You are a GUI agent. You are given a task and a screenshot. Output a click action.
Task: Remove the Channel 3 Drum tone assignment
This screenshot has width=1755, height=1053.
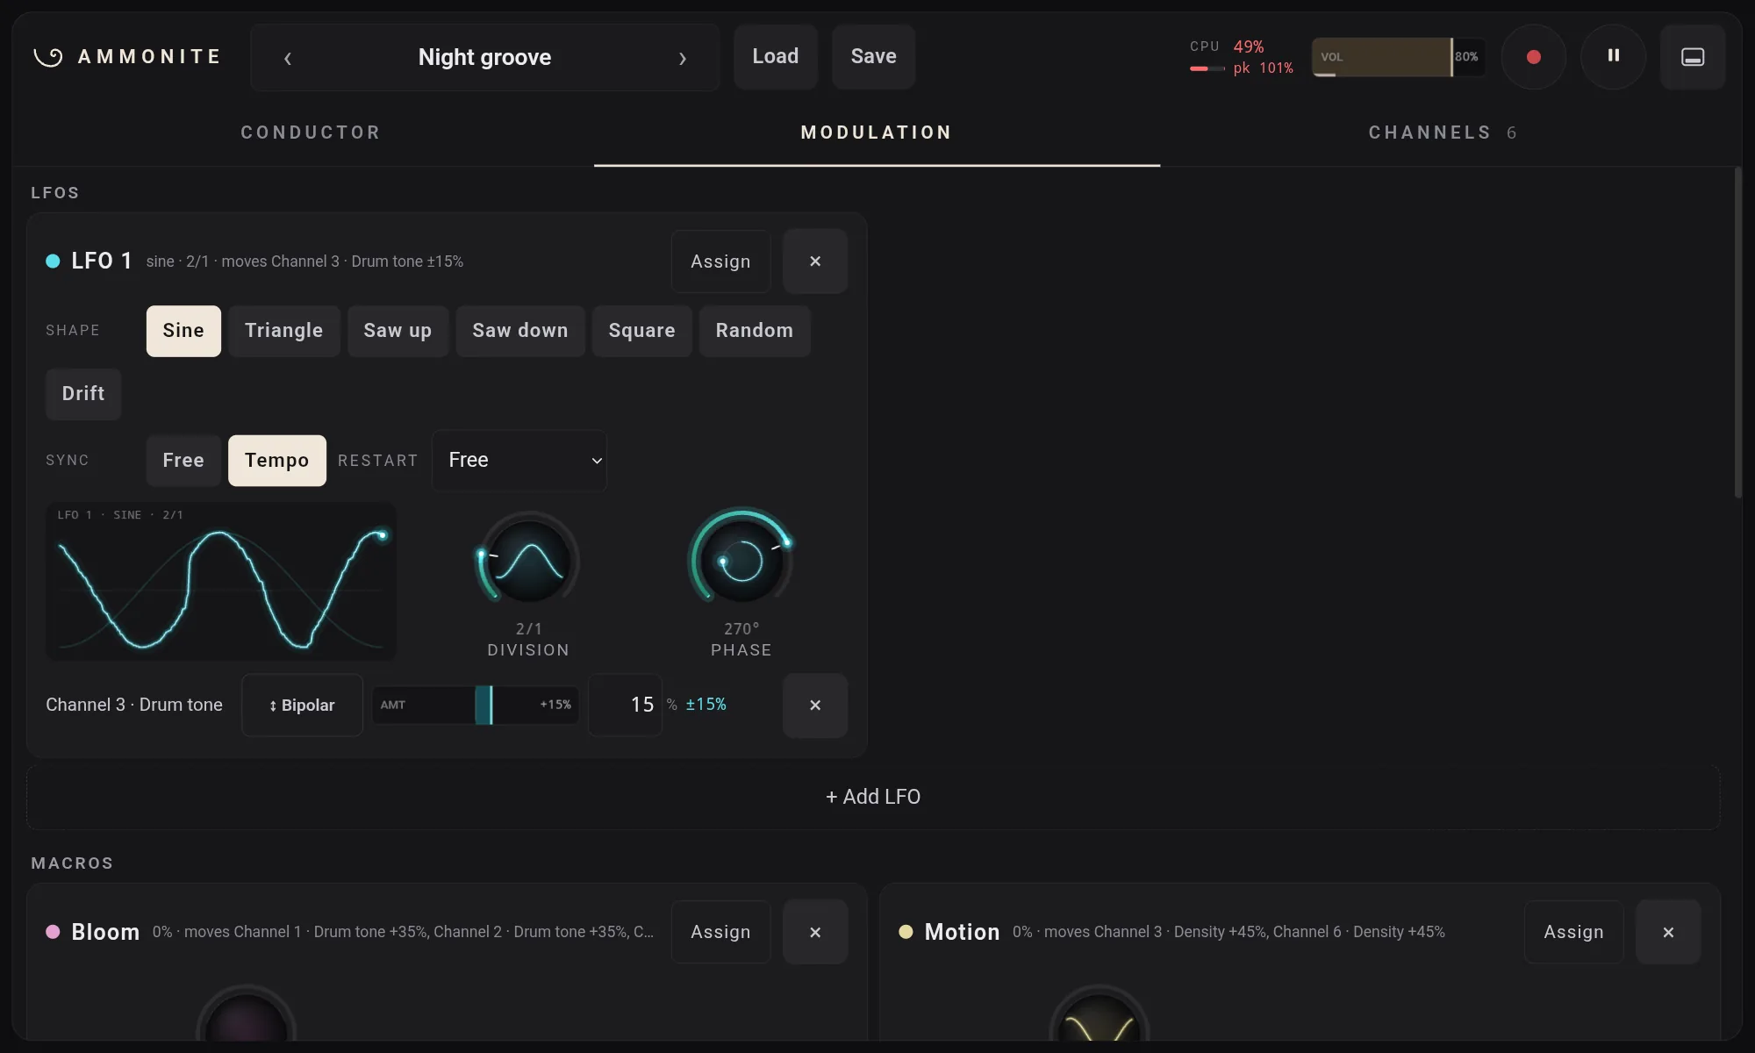coord(815,706)
